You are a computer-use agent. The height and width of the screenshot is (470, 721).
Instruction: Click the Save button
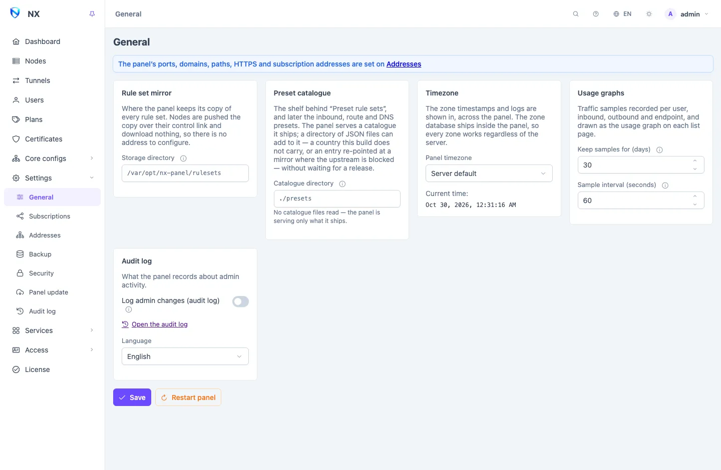(x=132, y=397)
